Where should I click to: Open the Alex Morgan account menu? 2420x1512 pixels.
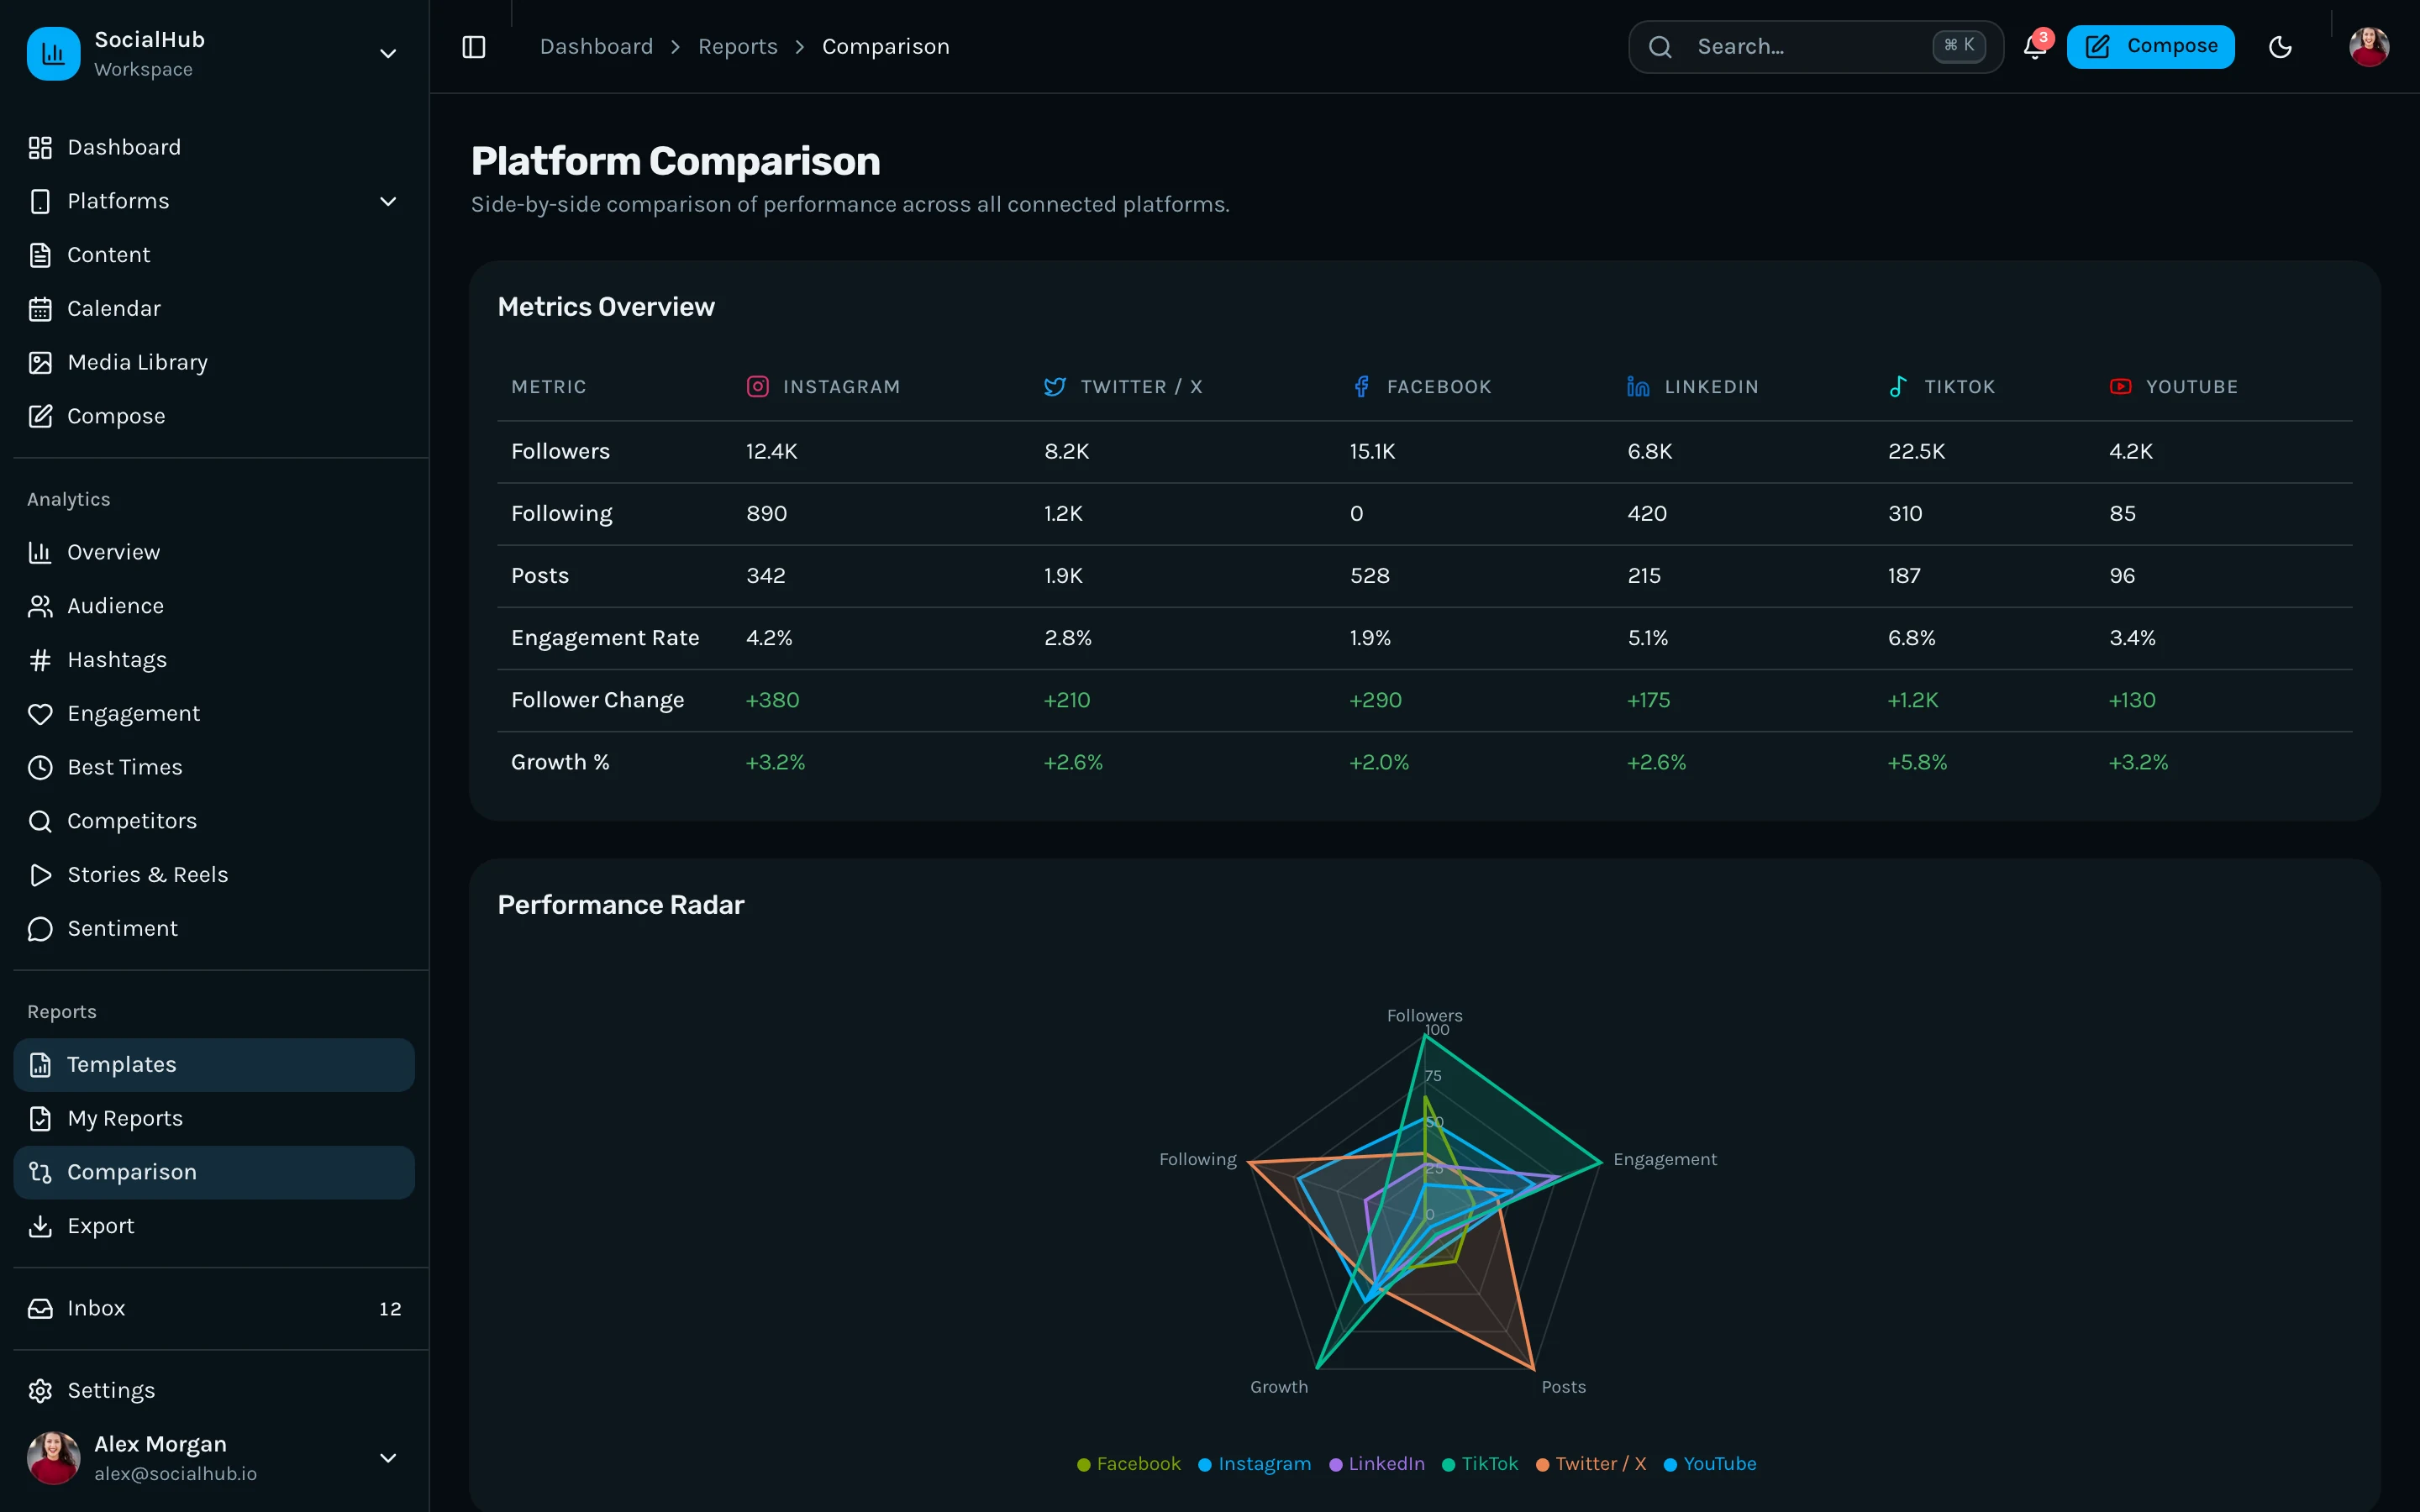[214, 1457]
